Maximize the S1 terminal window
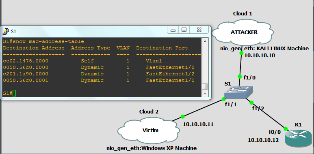 184,30
